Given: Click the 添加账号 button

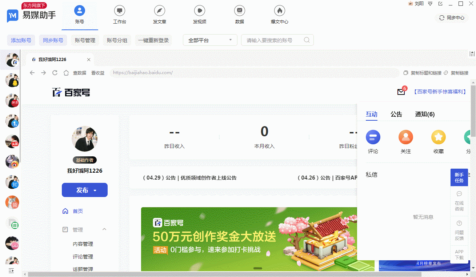Looking at the screenshot, I should tap(21, 40).
